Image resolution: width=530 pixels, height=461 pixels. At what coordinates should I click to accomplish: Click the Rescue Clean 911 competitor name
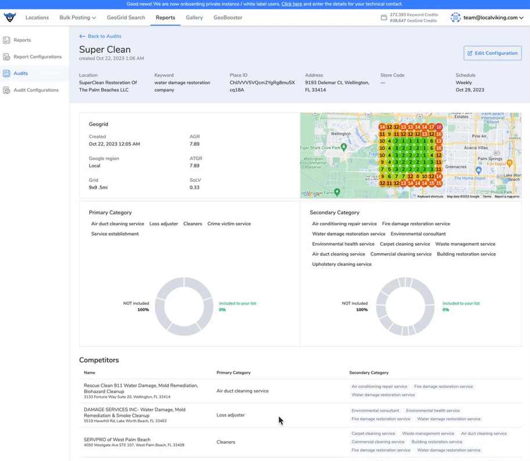(141, 388)
